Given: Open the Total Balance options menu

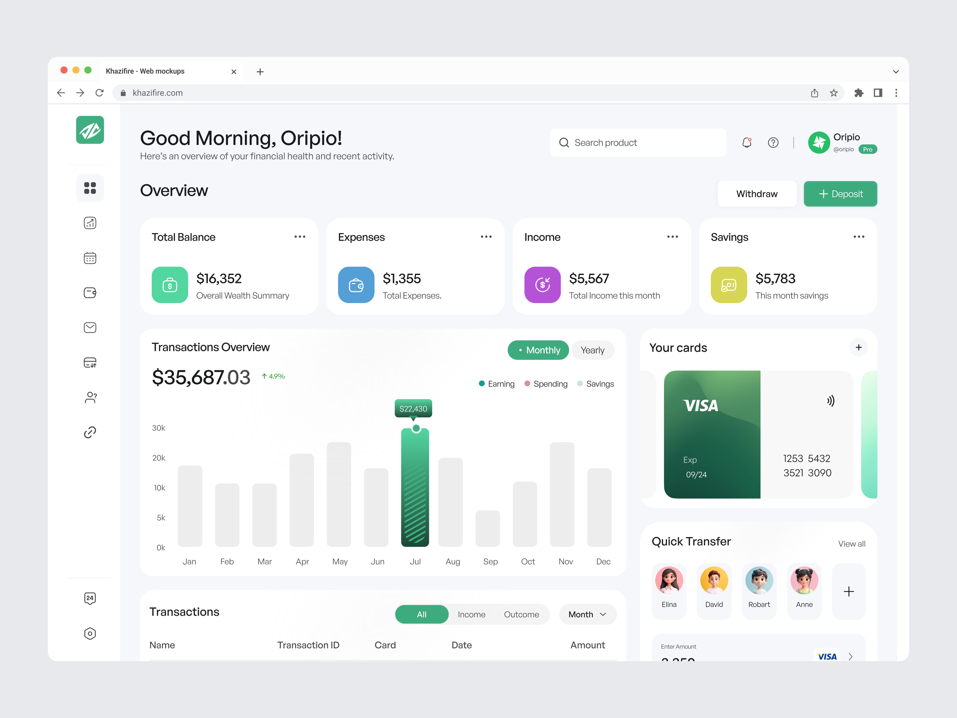Looking at the screenshot, I should [x=300, y=236].
